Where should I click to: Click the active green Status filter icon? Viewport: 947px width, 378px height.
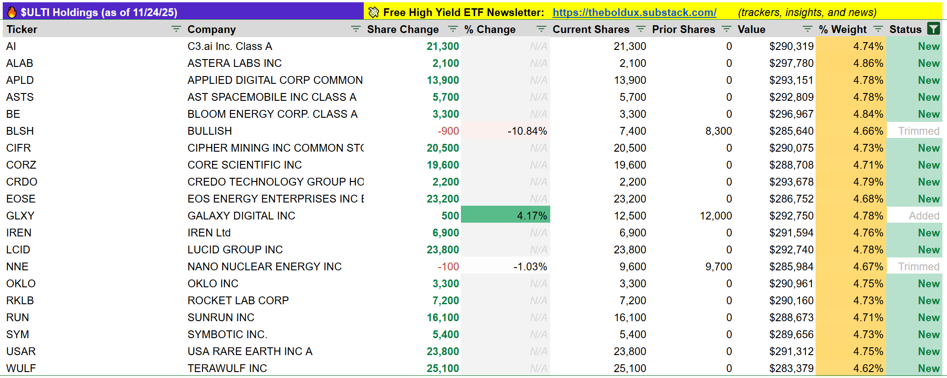(x=933, y=29)
